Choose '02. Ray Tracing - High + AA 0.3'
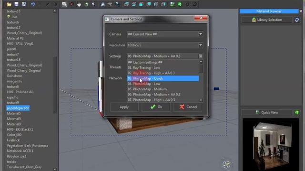The image size is (305, 171). [x=163, y=73]
